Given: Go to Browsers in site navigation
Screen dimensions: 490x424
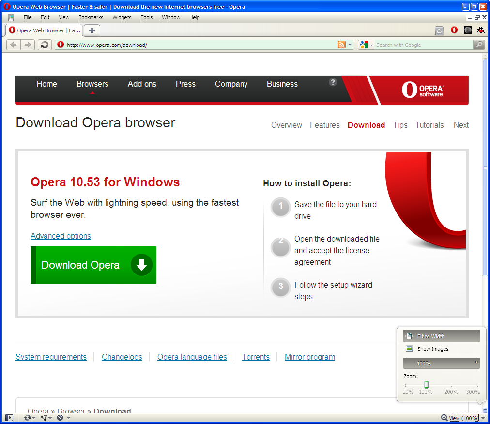Looking at the screenshot, I should [92, 84].
